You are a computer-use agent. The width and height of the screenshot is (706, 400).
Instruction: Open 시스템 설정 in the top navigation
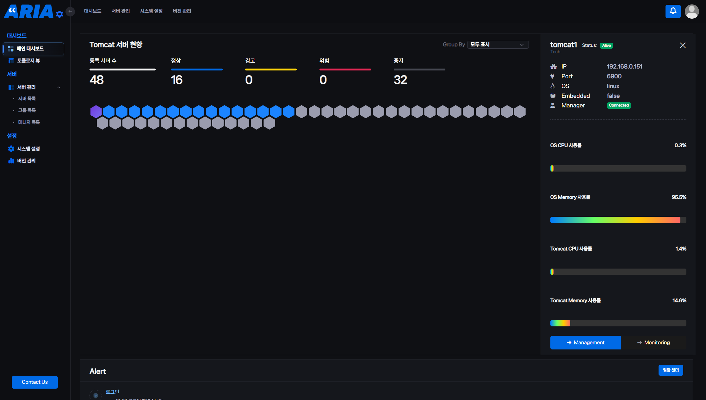(151, 11)
